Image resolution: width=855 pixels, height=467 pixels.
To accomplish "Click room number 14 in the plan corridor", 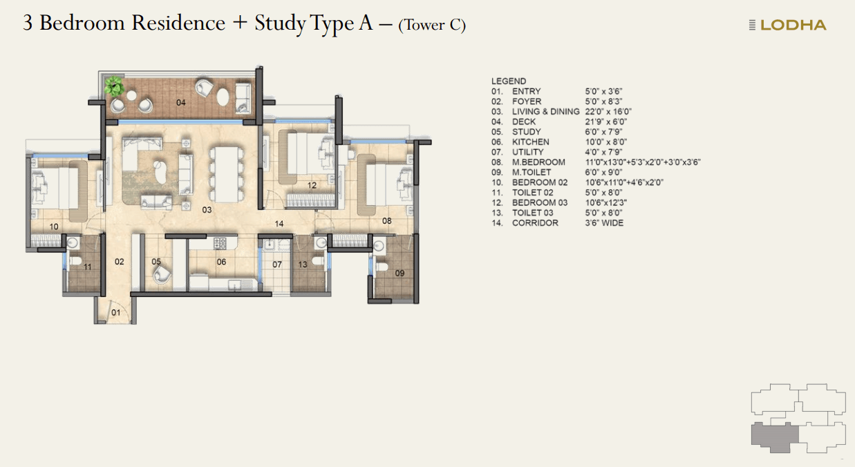I will pyautogui.click(x=279, y=224).
